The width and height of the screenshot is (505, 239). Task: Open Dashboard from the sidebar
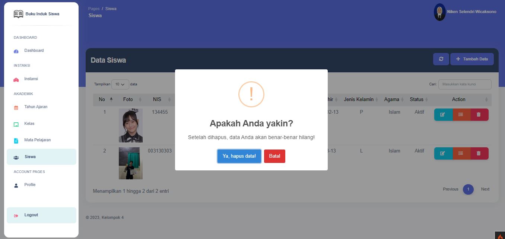tap(34, 51)
